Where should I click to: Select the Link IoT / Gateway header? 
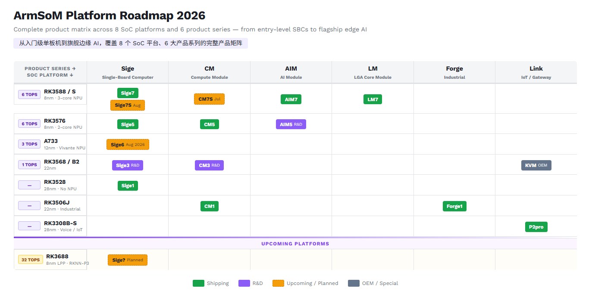pos(536,72)
